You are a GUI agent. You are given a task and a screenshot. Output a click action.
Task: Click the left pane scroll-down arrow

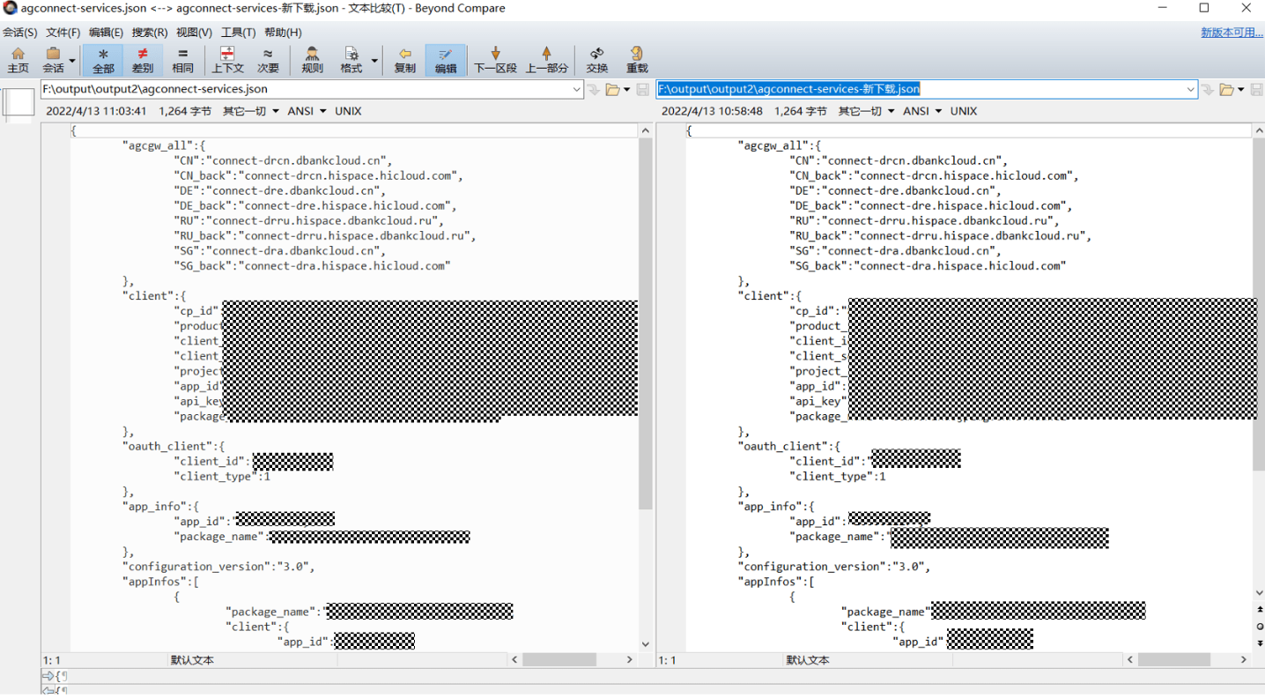tap(646, 644)
